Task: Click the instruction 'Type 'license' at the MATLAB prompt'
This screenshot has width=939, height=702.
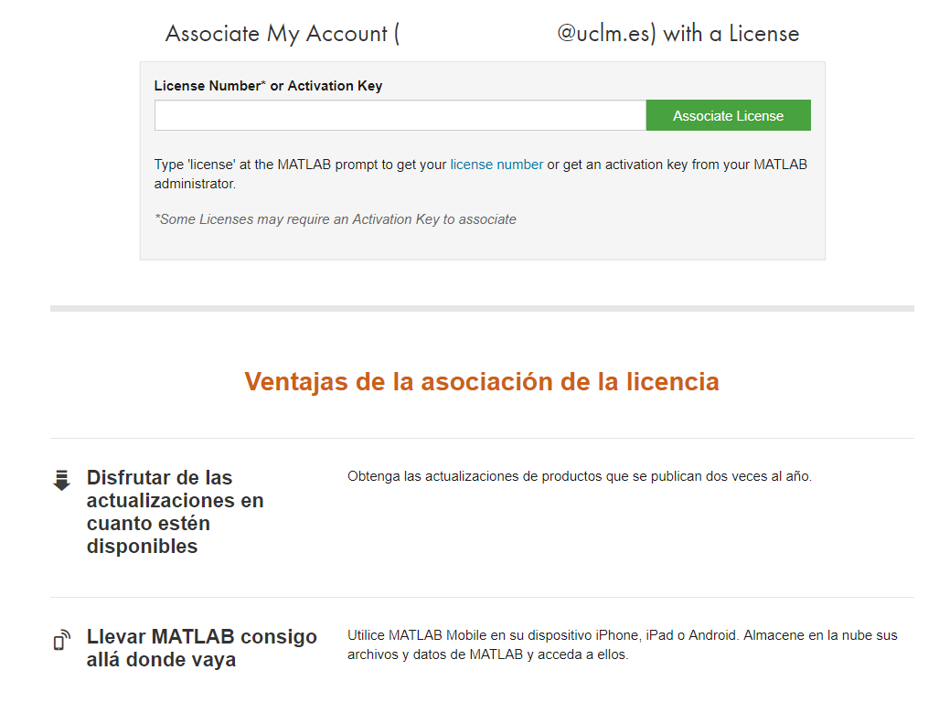Action: click(480, 175)
